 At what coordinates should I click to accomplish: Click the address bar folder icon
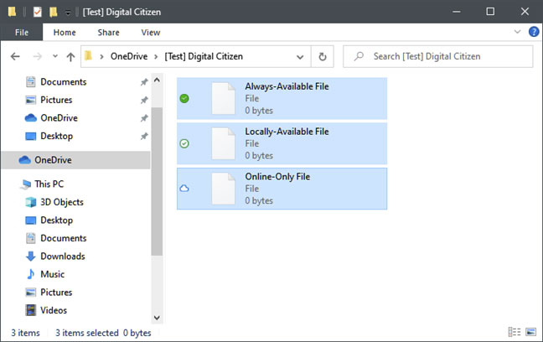click(x=89, y=56)
